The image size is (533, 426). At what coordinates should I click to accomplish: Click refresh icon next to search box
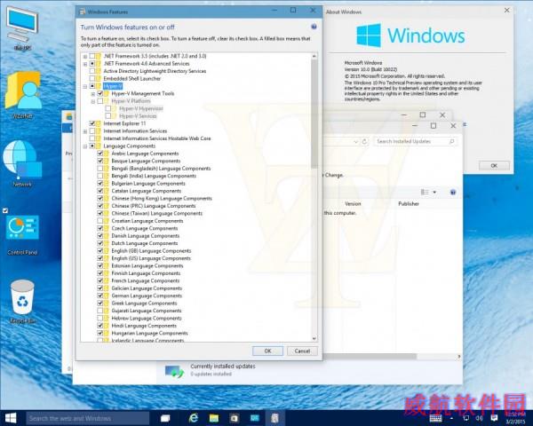(364, 141)
